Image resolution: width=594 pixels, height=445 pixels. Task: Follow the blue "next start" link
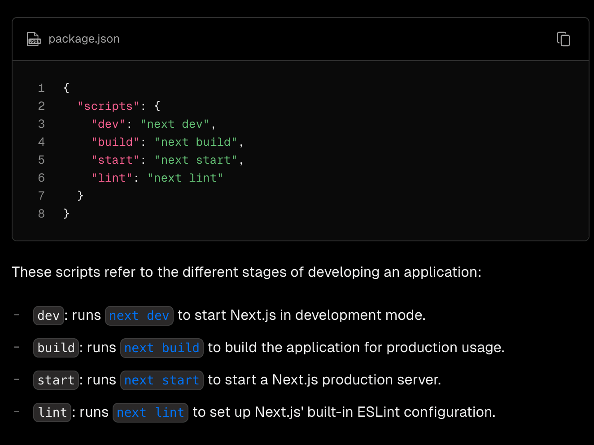tap(162, 380)
